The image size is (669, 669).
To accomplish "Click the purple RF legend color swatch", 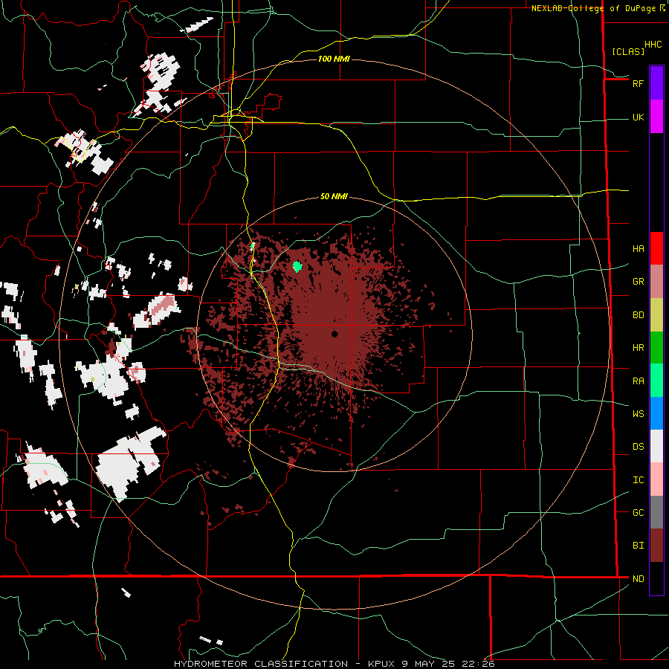I will [x=656, y=83].
